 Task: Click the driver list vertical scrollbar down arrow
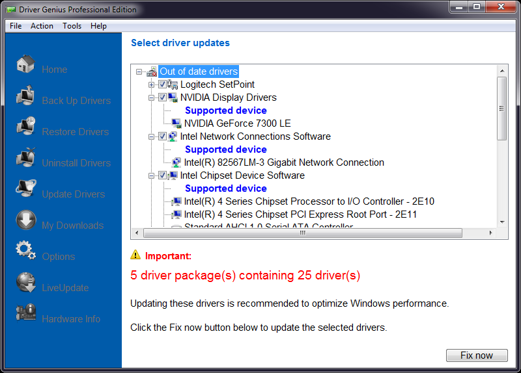[502, 222]
